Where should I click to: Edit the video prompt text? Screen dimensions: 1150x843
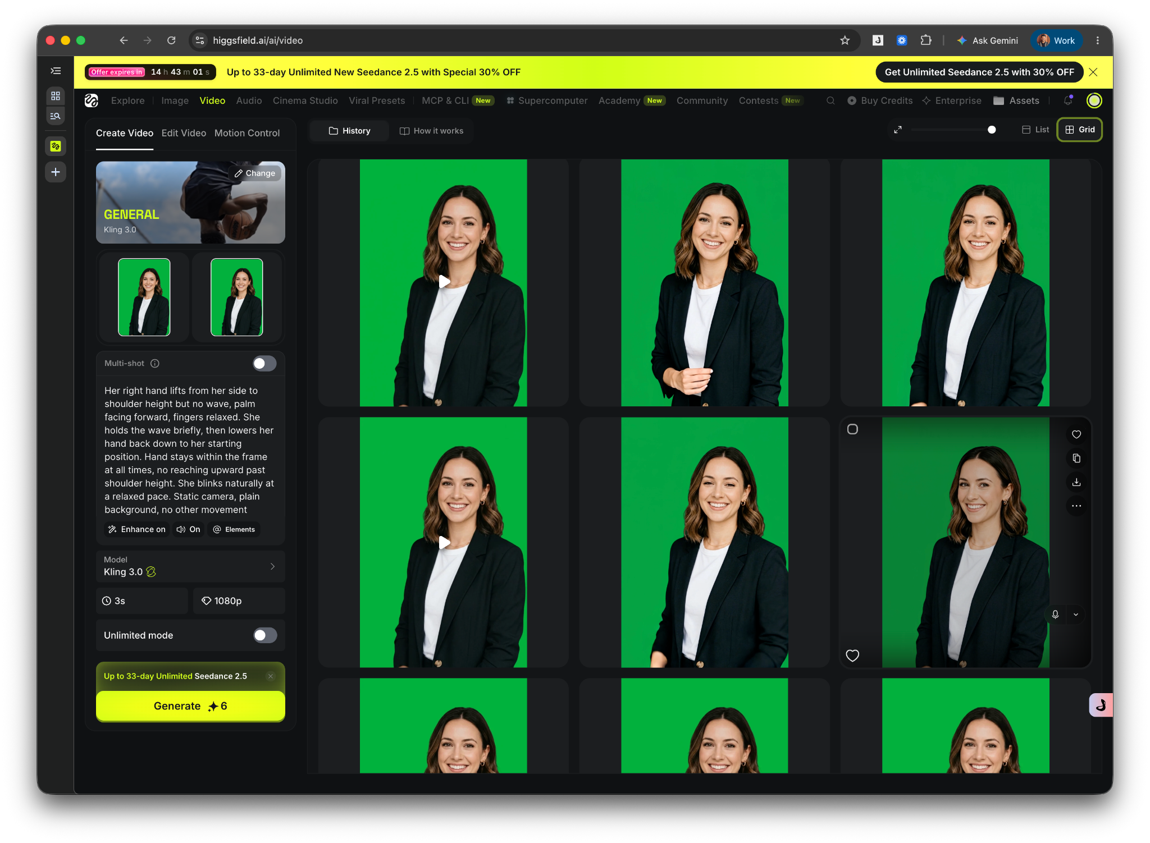(190, 450)
